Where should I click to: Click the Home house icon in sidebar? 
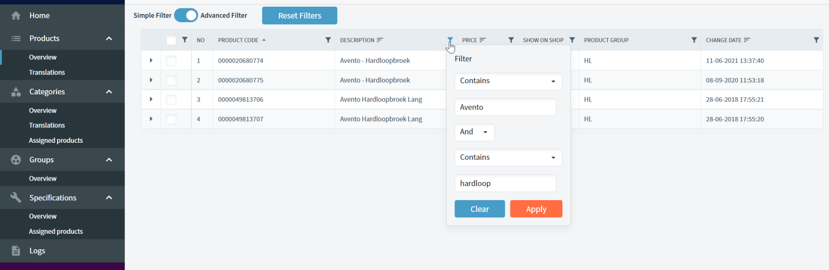(16, 16)
